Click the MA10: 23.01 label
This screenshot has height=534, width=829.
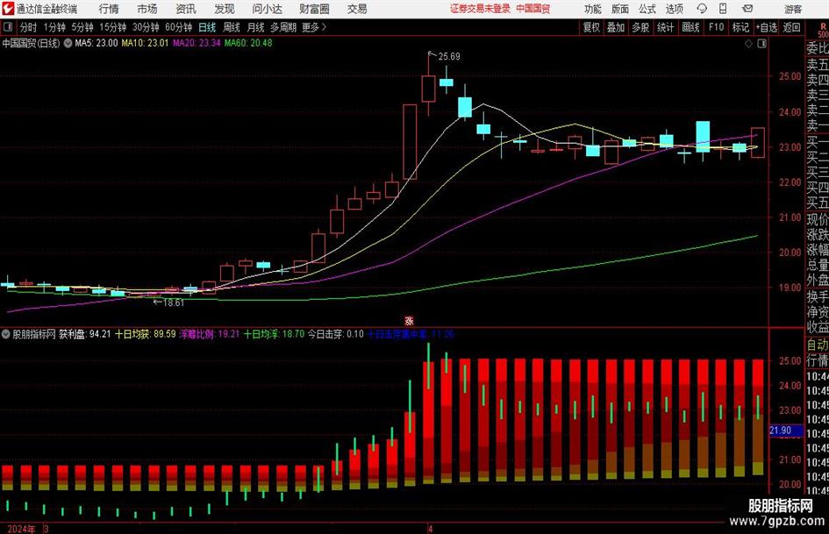145,43
